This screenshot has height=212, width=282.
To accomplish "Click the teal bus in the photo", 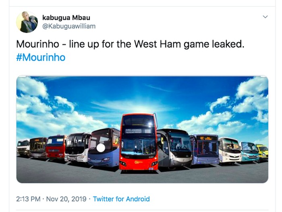I will (x=249, y=151).
